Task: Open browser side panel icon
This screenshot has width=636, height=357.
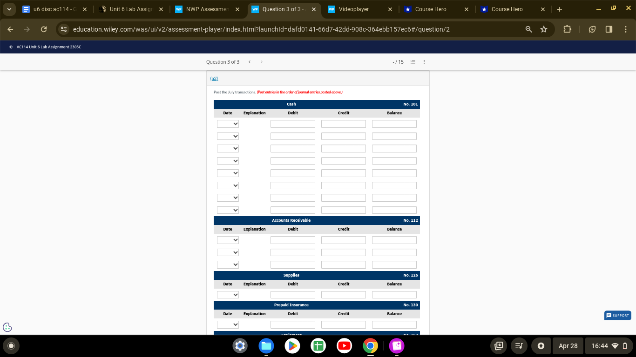Action: pos(609,29)
